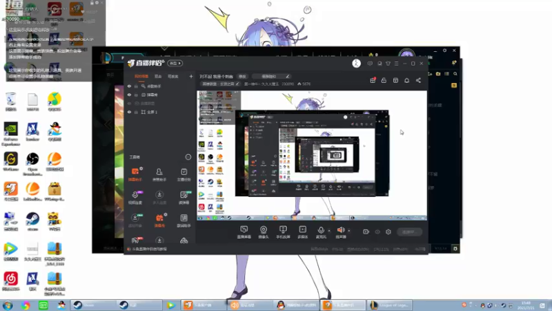Click the skin/shirt icon in title bar
Image resolution: width=552 pixels, height=311 pixels.
(388, 64)
